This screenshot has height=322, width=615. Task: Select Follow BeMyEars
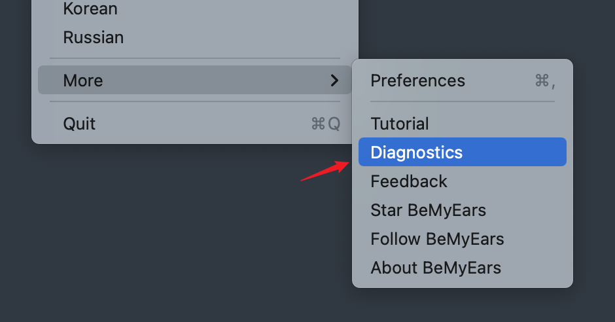click(437, 239)
